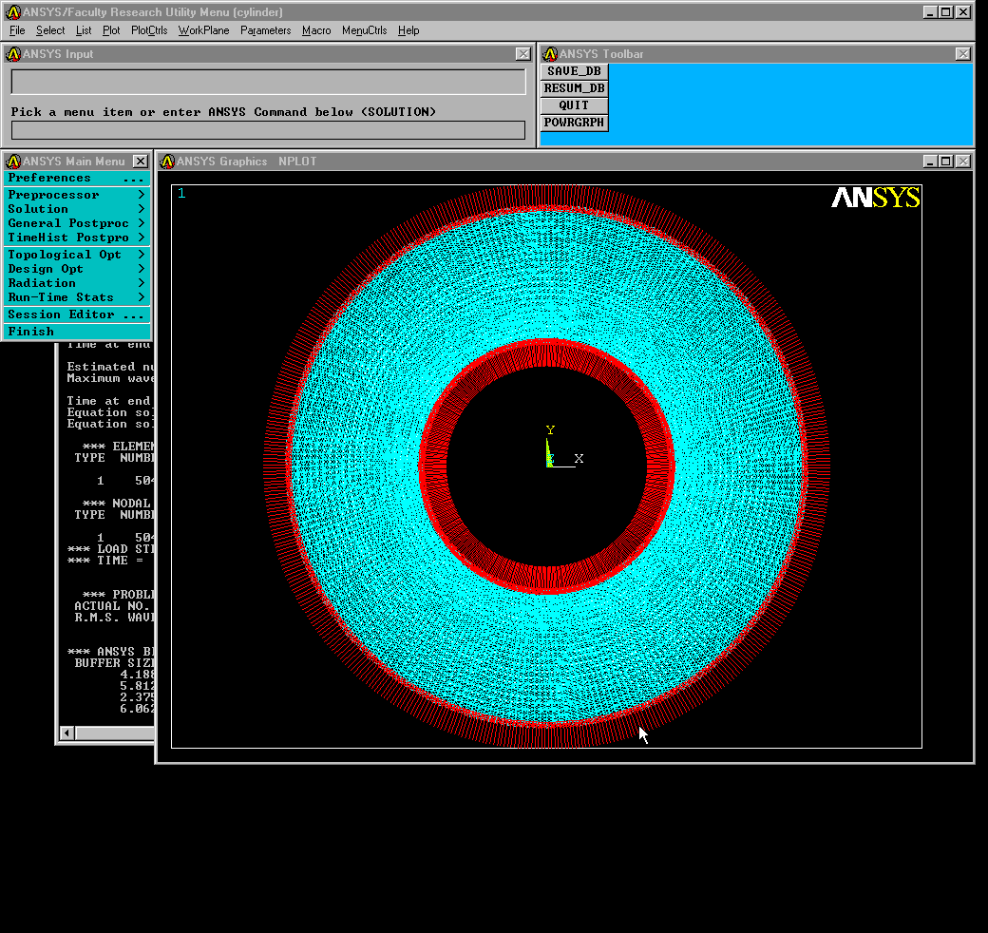
Task: Minimize the ANSYS Utility Menu window
Action: pos(930,12)
